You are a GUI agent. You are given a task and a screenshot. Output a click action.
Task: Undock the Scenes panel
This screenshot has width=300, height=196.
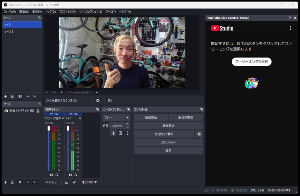39,18
